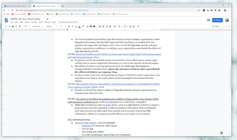
Task: Open the Format menu
Action: coord(34,22)
